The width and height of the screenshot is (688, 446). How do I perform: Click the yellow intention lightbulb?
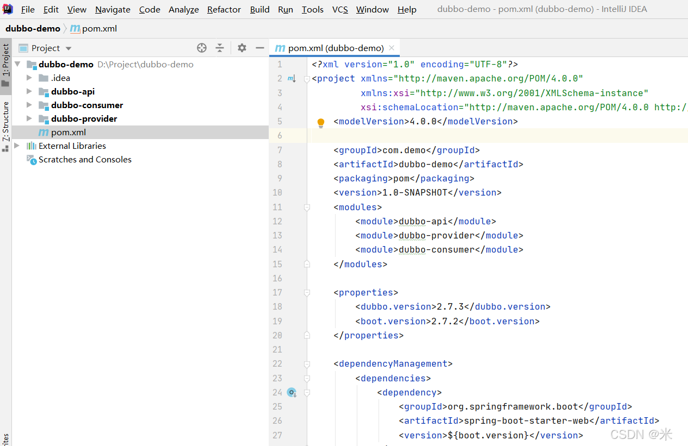pos(321,123)
